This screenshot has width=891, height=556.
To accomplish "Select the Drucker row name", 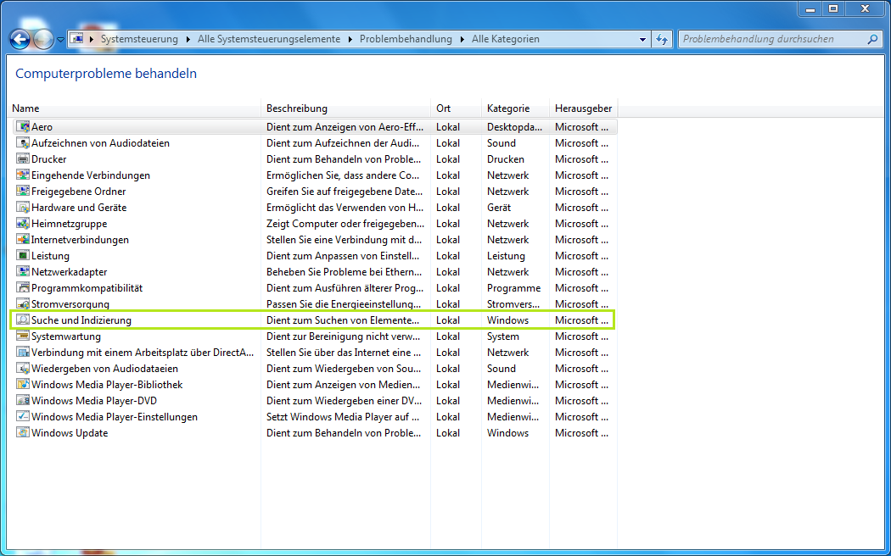I will [x=49, y=159].
